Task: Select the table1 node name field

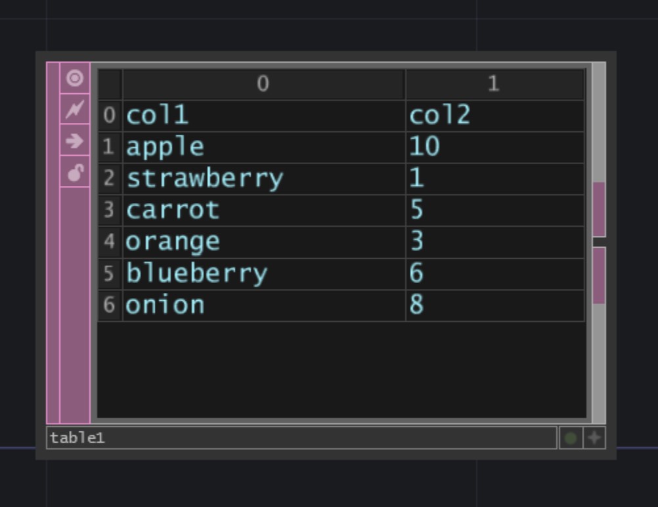Action: [x=301, y=438]
